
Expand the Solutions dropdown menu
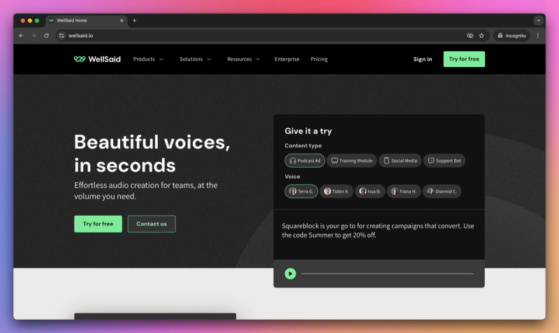pos(196,59)
